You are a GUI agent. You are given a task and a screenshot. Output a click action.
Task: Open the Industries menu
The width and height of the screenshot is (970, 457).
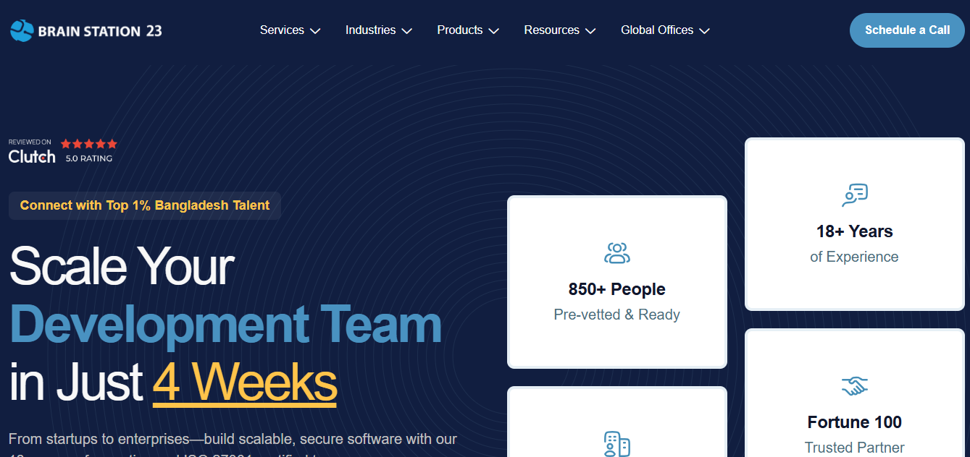379,30
